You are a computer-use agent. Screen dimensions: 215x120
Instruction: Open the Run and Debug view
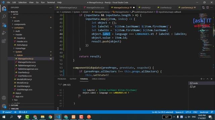point(4,33)
